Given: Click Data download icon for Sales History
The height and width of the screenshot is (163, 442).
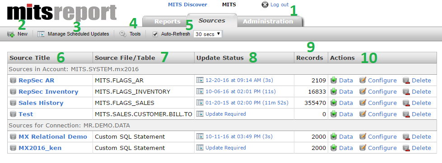Looking at the screenshot, I should [334, 103].
